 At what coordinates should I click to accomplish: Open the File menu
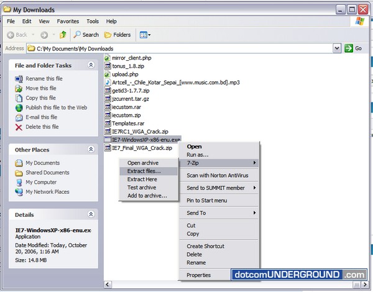11,21
